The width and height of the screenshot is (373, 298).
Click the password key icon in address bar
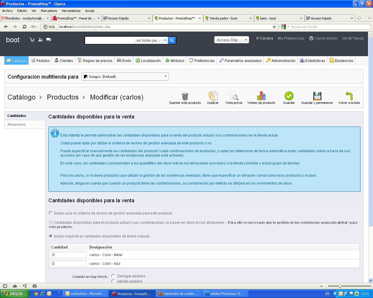click(x=34, y=26)
